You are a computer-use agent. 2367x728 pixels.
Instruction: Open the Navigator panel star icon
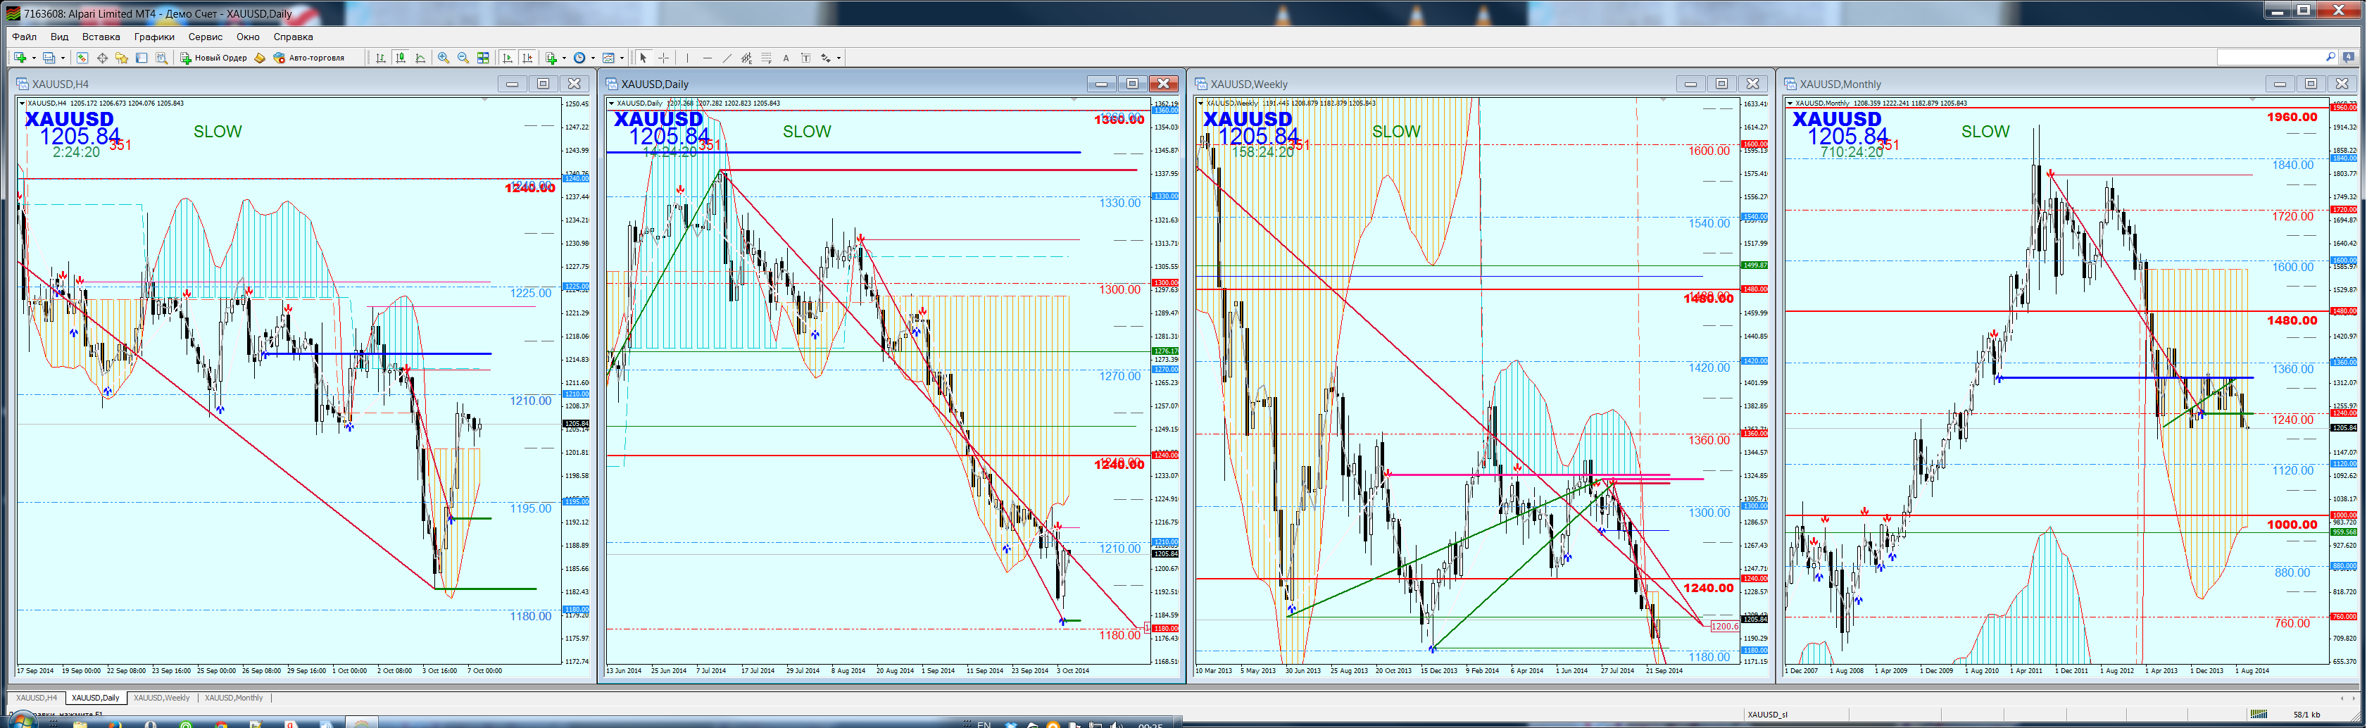pyautogui.click(x=121, y=58)
